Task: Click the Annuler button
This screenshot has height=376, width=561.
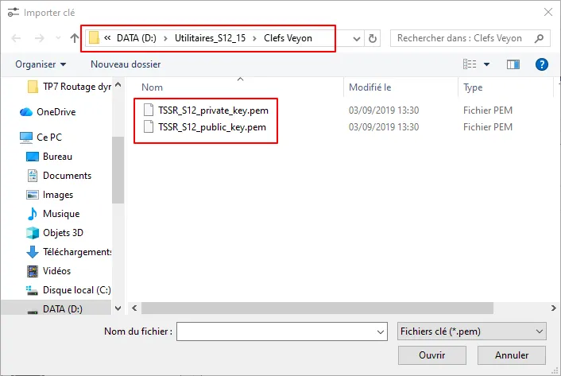Action: [512, 355]
